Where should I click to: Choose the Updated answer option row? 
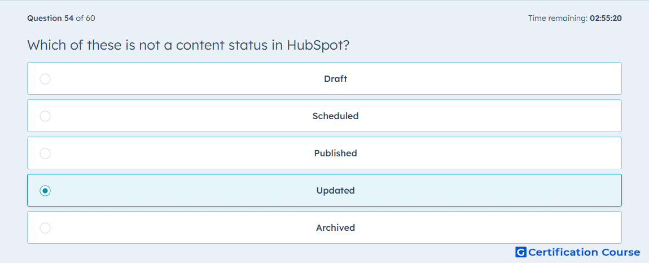(324, 190)
